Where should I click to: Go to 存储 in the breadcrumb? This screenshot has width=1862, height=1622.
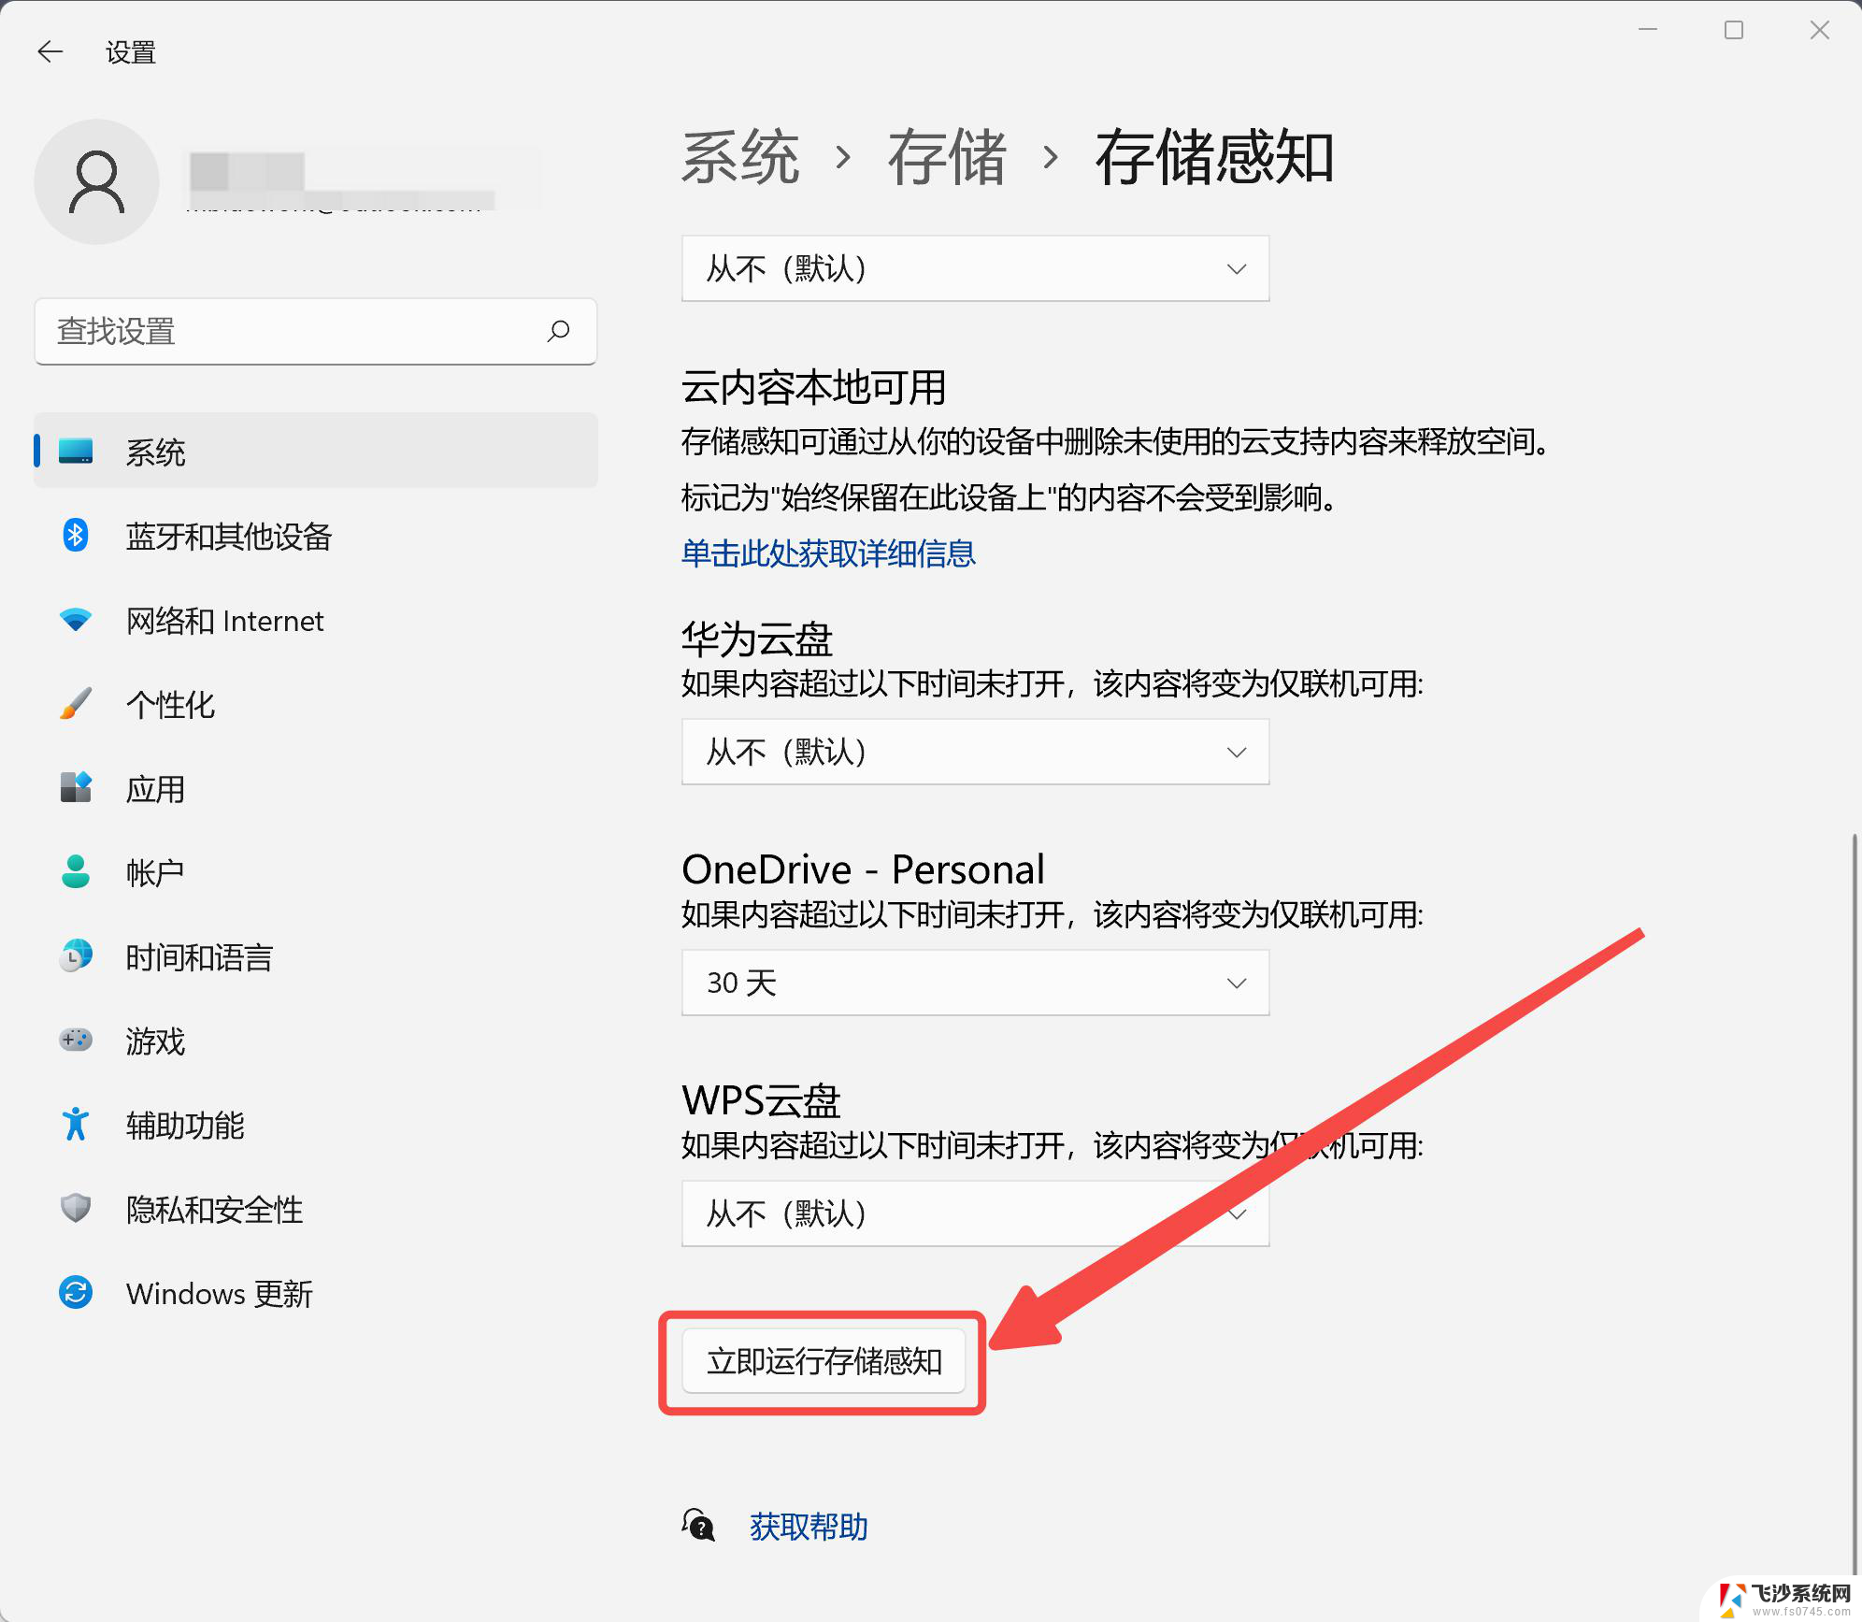click(947, 156)
